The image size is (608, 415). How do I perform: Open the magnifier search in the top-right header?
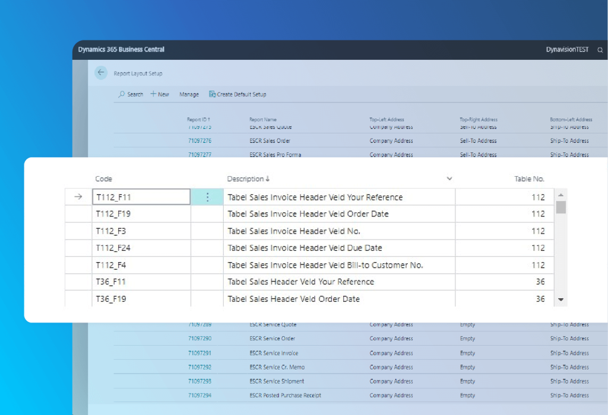600,50
